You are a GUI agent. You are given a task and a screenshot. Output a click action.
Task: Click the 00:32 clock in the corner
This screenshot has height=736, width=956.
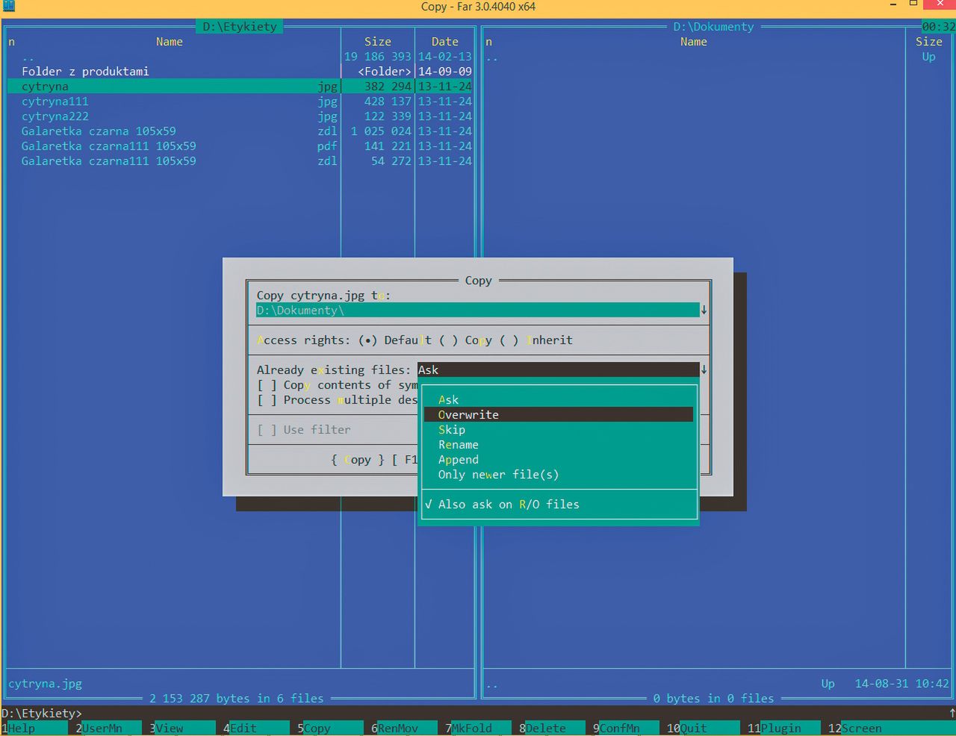[938, 27]
